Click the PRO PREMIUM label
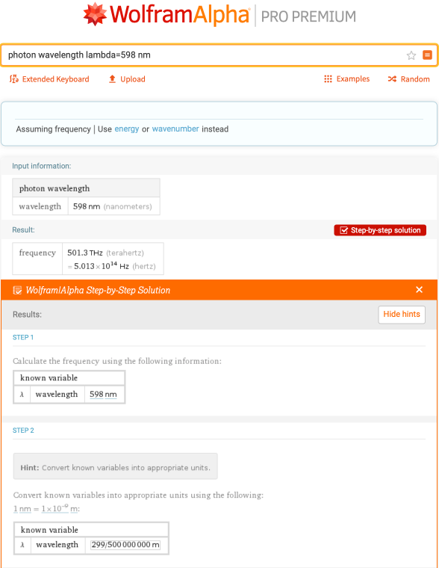 [x=308, y=16]
